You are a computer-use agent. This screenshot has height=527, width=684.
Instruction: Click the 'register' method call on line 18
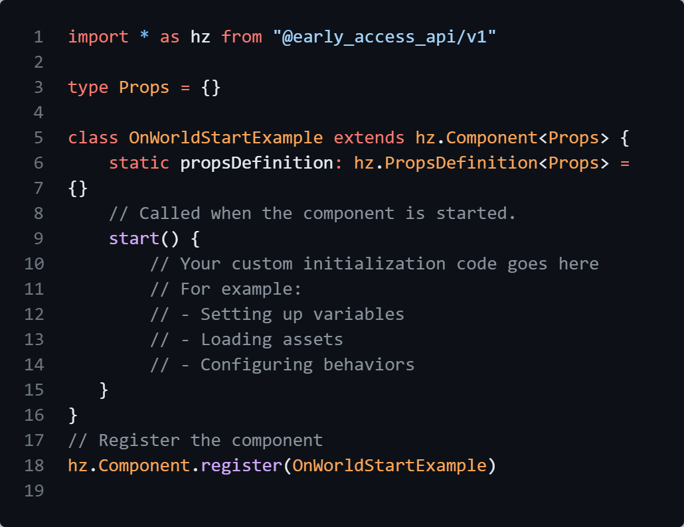[x=241, y=465]
